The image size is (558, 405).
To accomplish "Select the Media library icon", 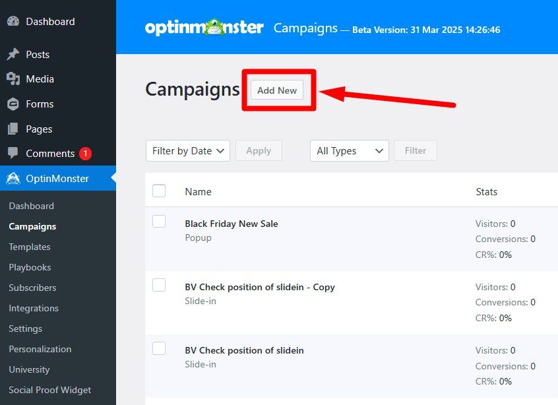I will tap(15, 78).
